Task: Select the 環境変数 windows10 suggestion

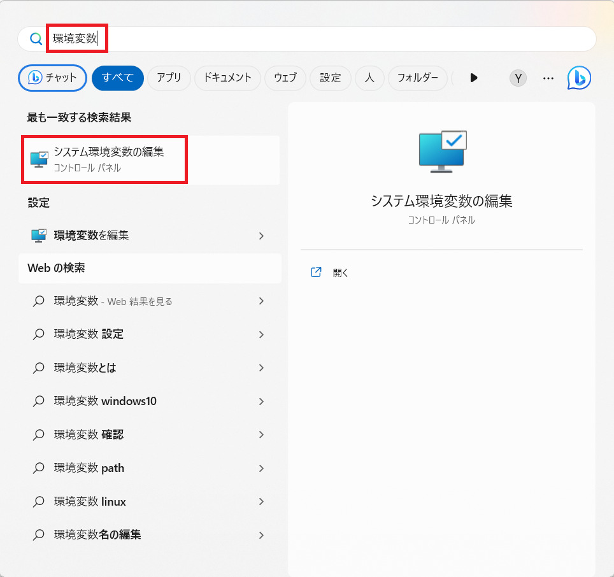Action: tap(150, 401)
